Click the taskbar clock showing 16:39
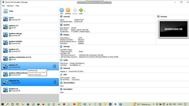189x106 pixels. click(x=180, y=104)
